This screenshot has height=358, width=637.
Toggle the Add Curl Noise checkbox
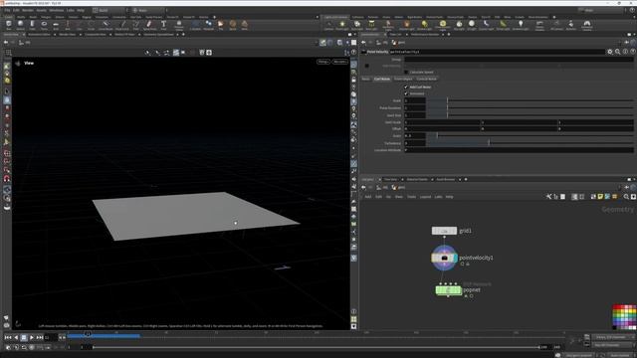coord(406,87)
